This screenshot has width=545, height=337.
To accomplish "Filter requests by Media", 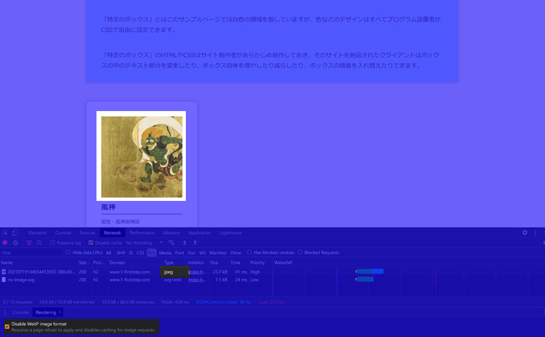I will click(165, 253).
